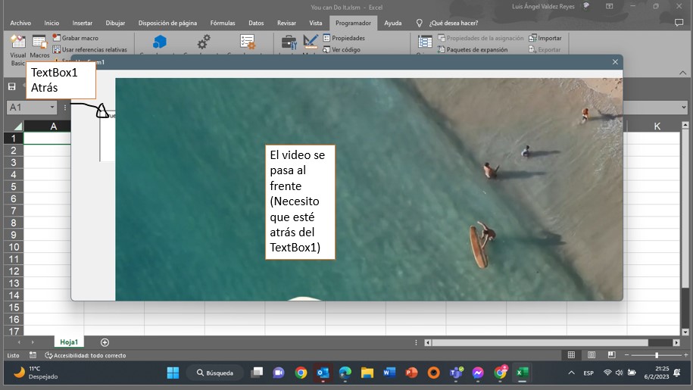Click the vertical scrollbar down arrow
Viewport: 693px width, 390px height.
click(x=685, y=332)
